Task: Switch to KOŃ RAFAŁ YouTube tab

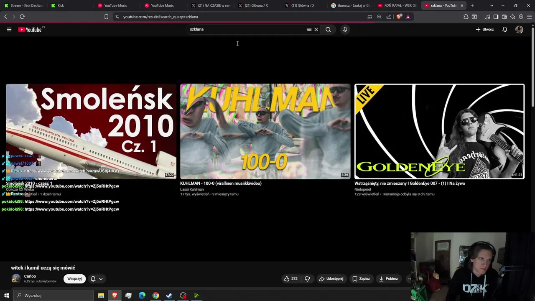Action: [x=397, y=5]
